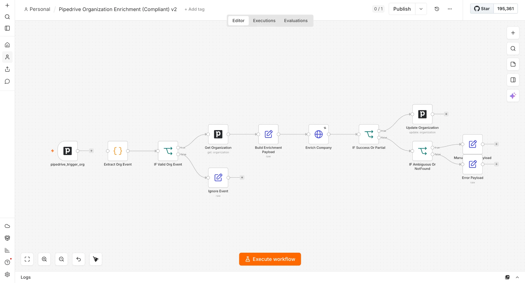Open the AI assistant sparkle button
This screenshot has height=283, width=525.
tap(513, 96)
